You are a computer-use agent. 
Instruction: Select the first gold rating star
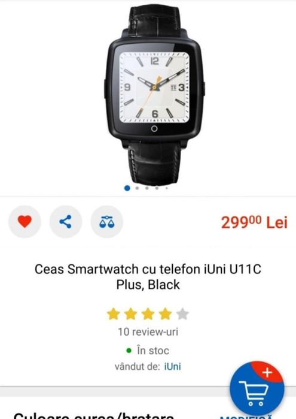pos(114,314)
